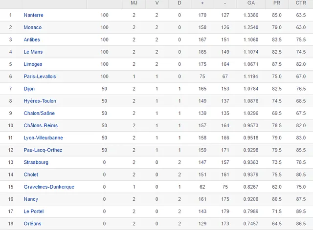Click the V wins column header
The image size is (313, 234).
(157, 3)
